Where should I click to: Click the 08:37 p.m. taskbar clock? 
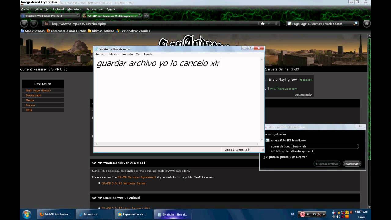point(361,212)
